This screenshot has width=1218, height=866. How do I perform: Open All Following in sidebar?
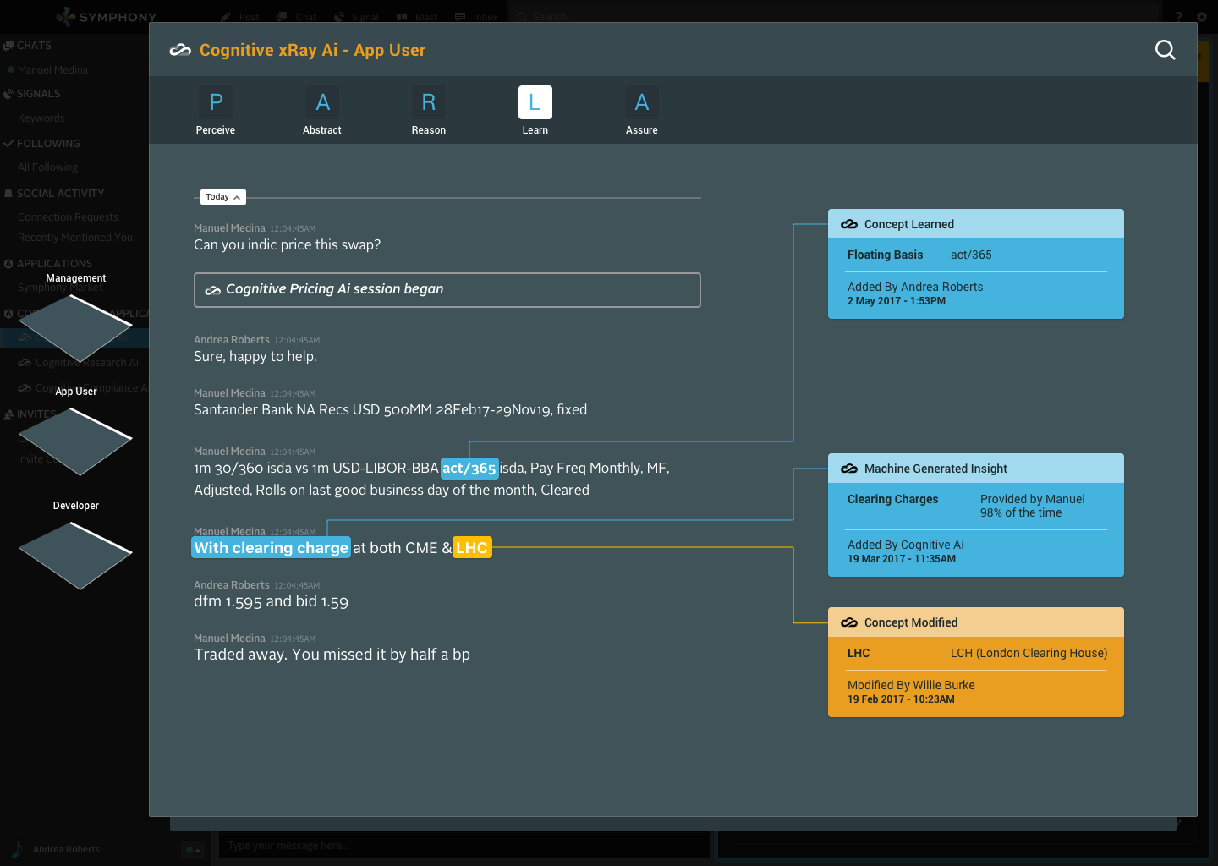47,167
